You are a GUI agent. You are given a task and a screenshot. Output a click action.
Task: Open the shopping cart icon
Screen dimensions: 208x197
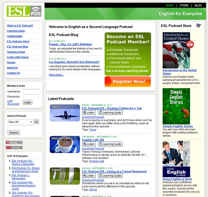click(199, 26)
